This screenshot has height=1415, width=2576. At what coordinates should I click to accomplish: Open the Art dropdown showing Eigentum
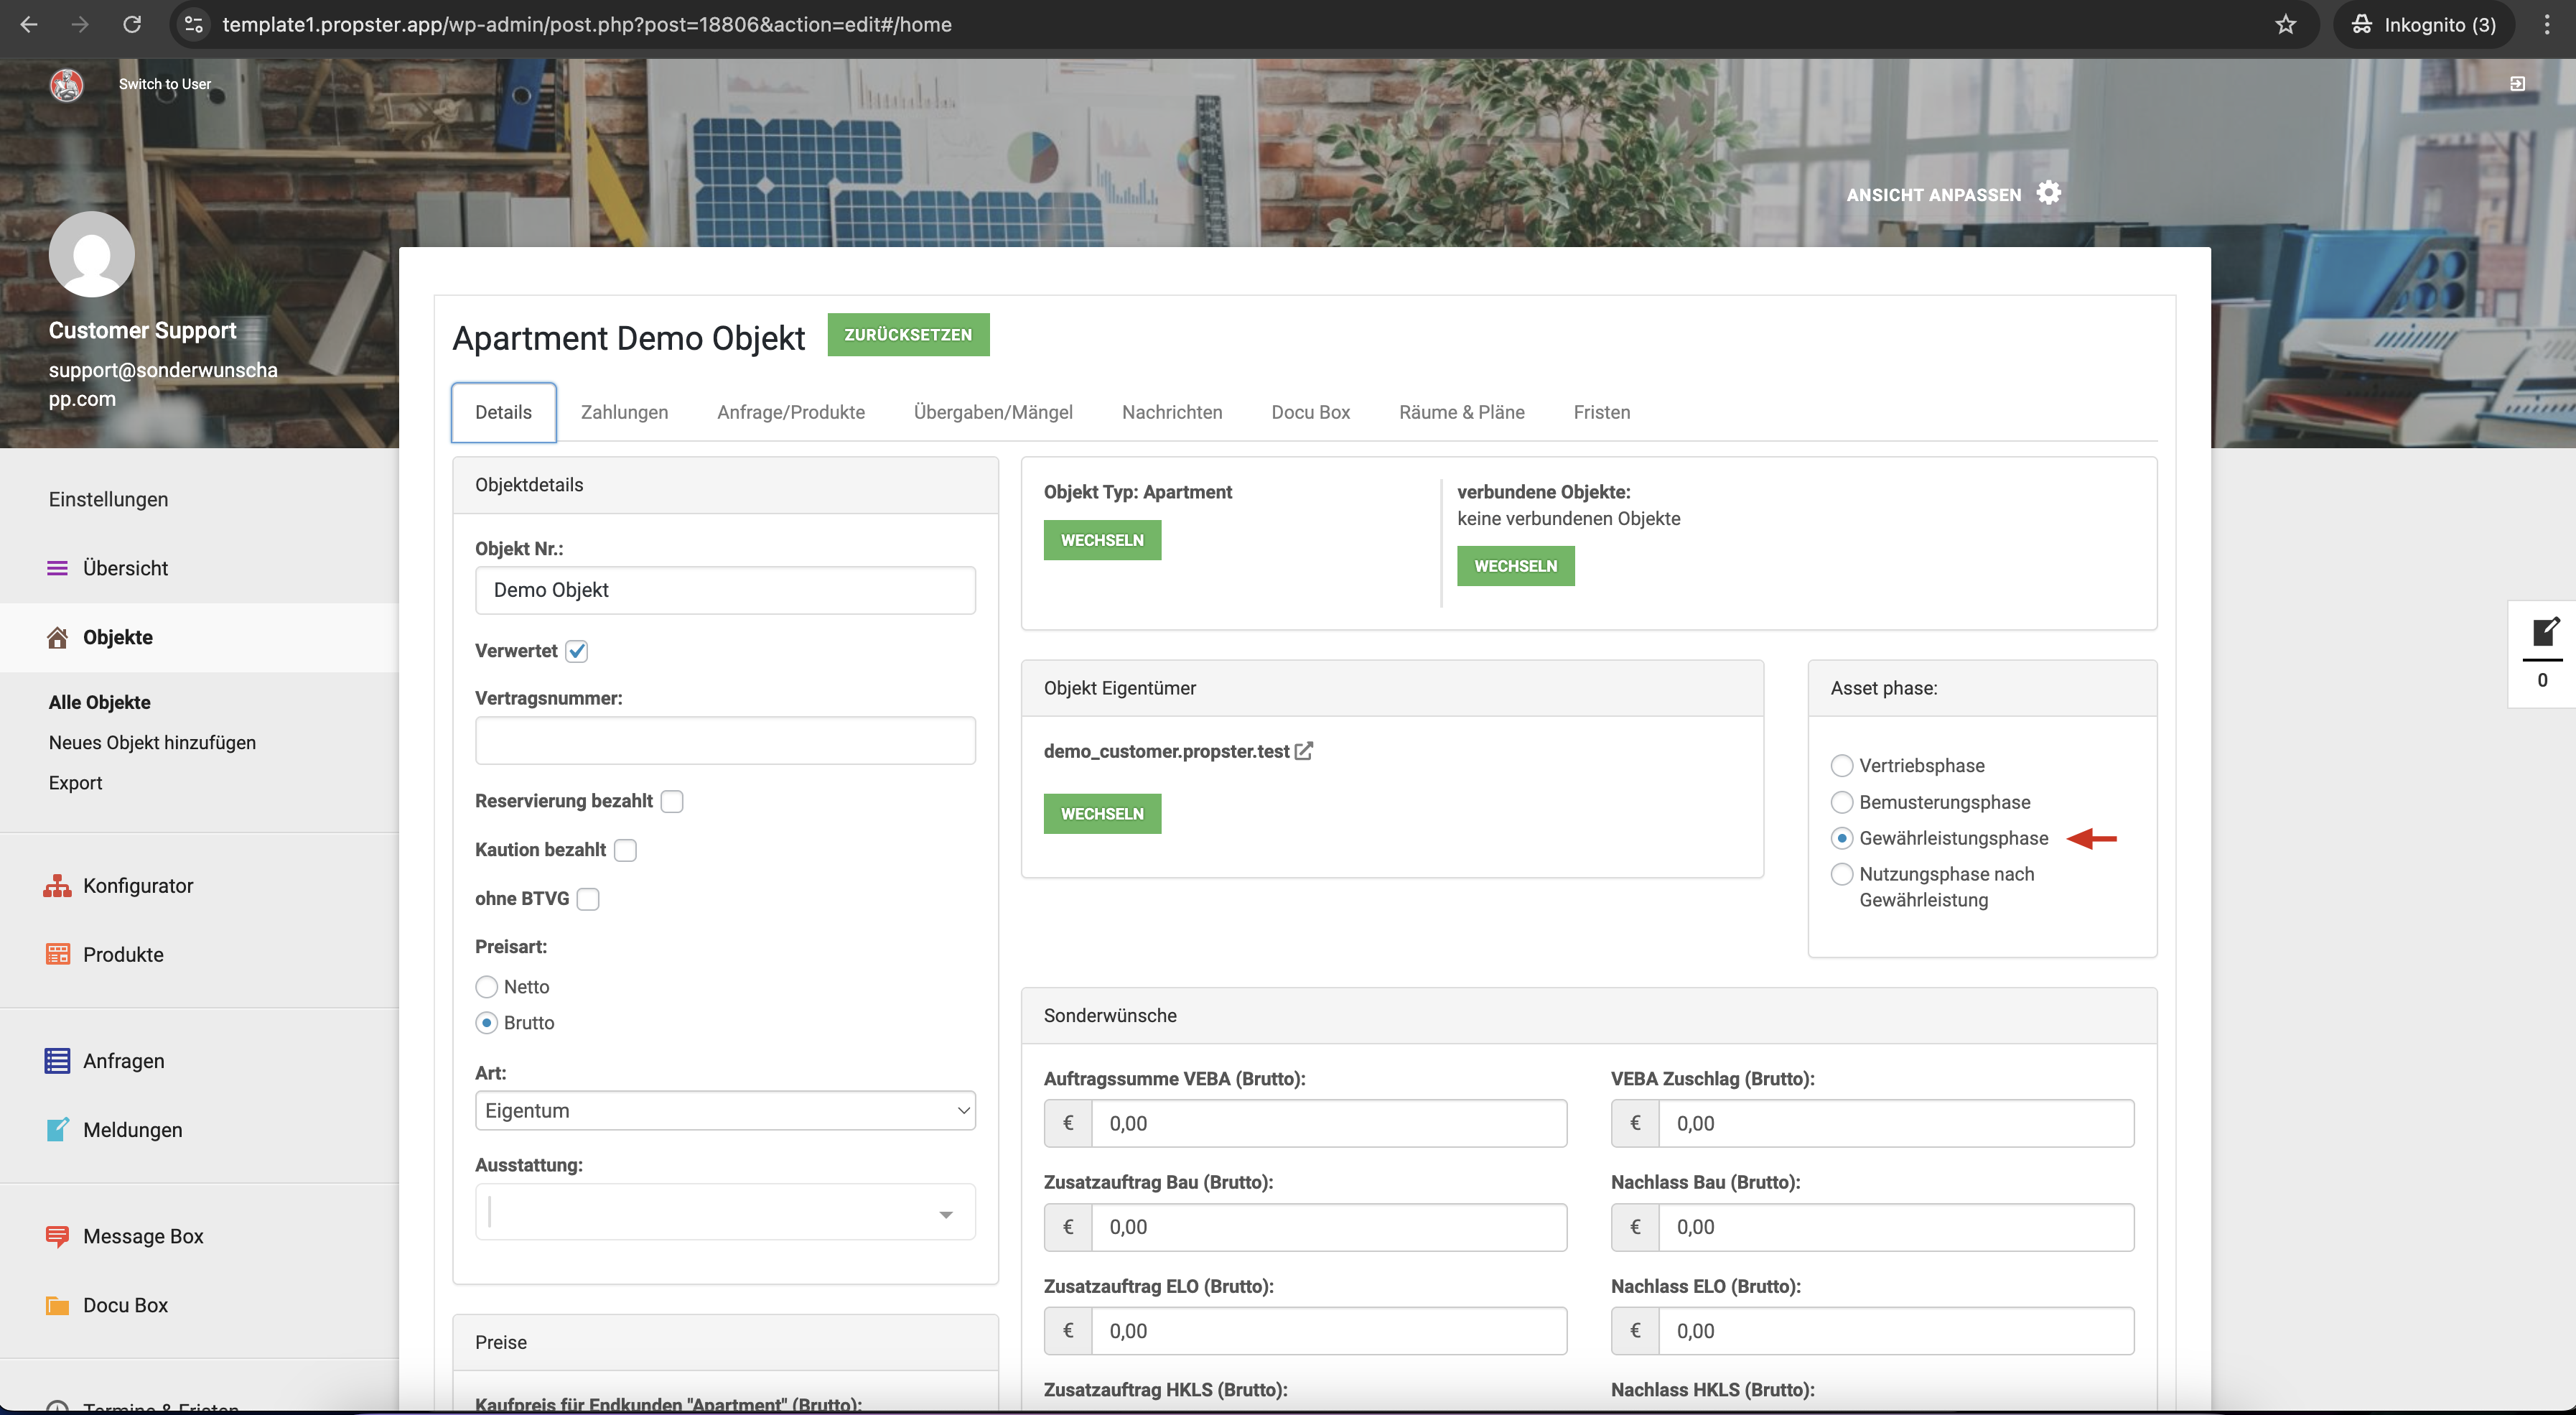tap(725, 1110)
